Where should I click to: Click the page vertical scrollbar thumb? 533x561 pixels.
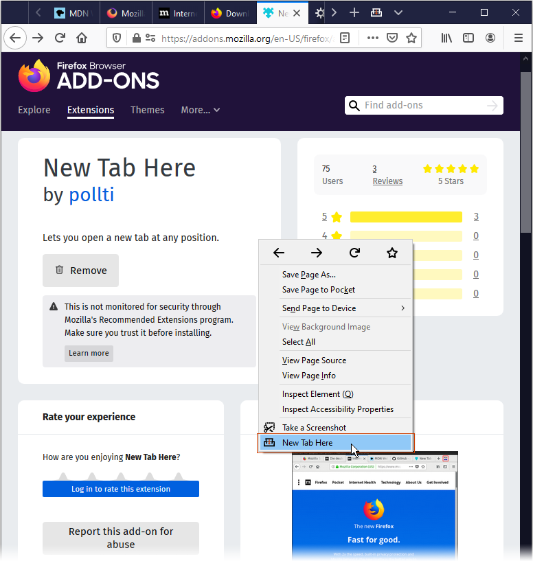tap(525, 152)
